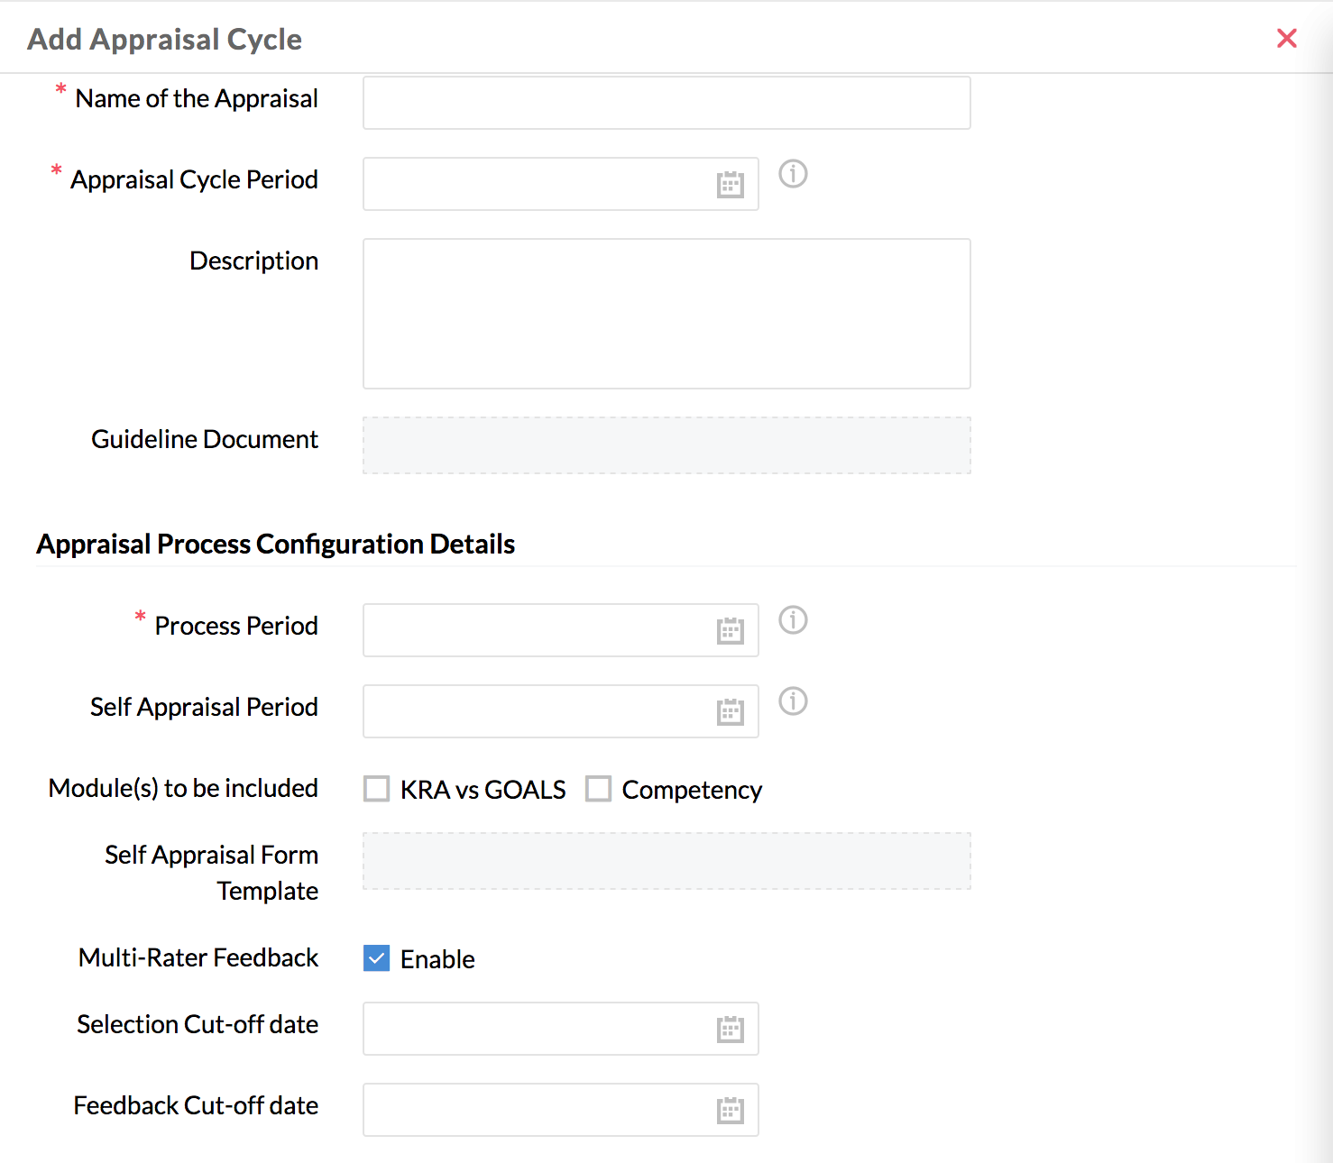The width and height of the screenshot is (1333, 1163).
Task: Click the Guideline Document upload area
Action: tap(666, 445)
